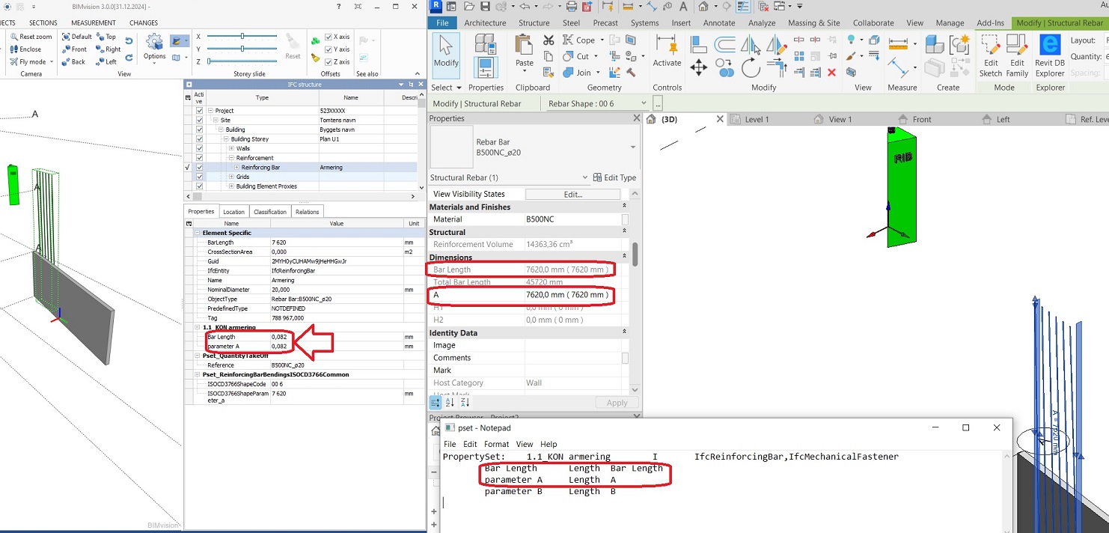Click the Edit Family icon
The width and height of the screenshot is (1109, 533).
point(1017,55)
